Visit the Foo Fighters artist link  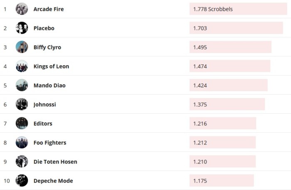click(x=50, y=143)
